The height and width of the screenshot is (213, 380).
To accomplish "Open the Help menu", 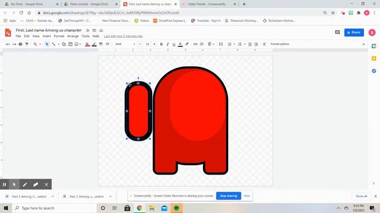I will pyautogui.click(x=96, y=36).
